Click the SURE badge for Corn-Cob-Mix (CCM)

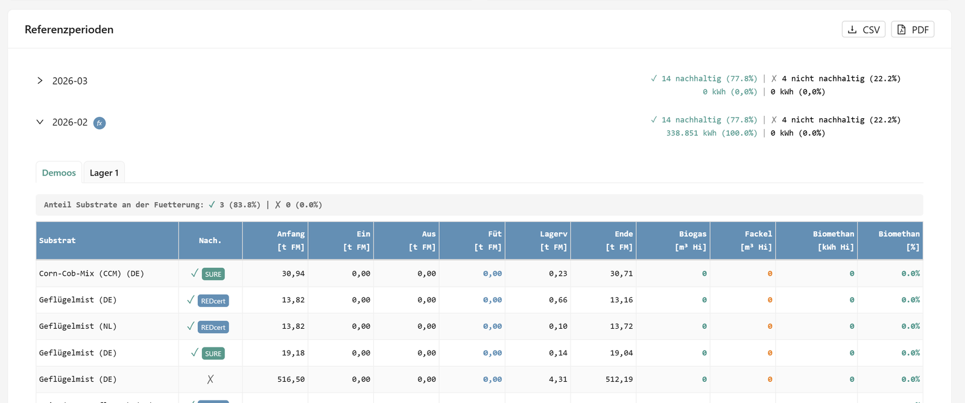(x=213, y=274)
